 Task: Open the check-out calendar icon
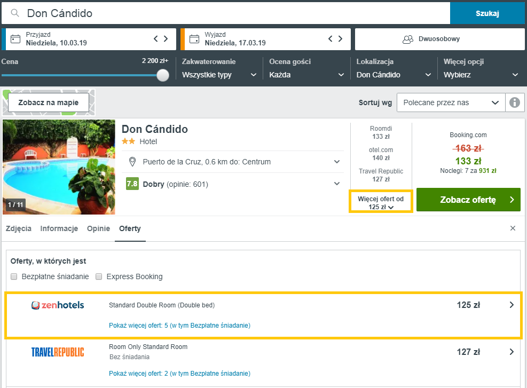(x=194, y=39)
